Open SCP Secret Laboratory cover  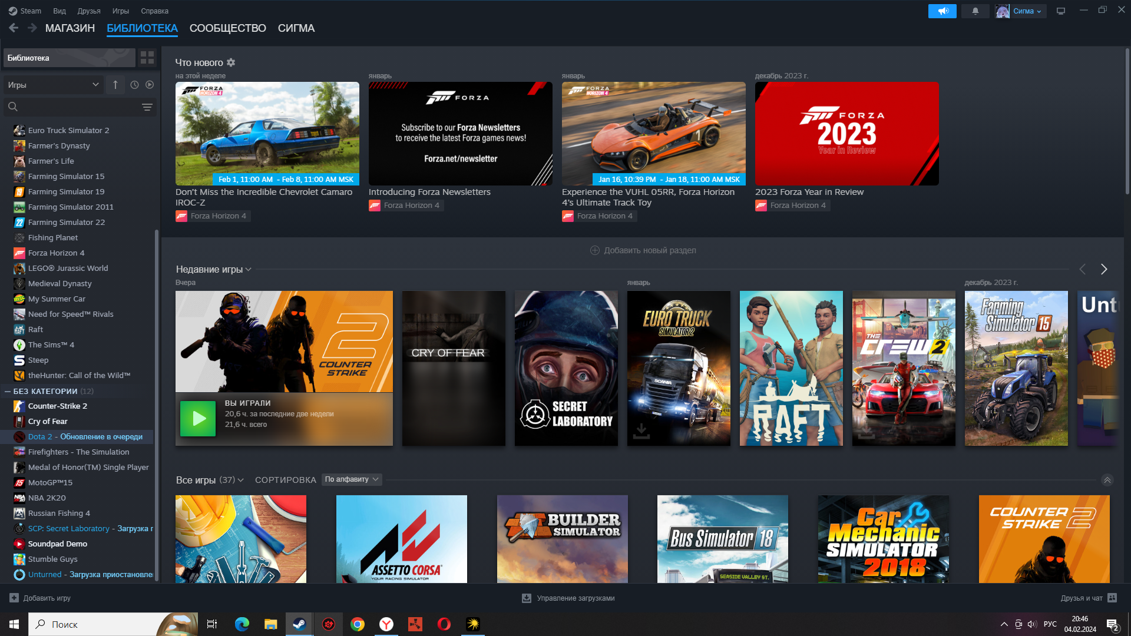[x=566, y=368]
